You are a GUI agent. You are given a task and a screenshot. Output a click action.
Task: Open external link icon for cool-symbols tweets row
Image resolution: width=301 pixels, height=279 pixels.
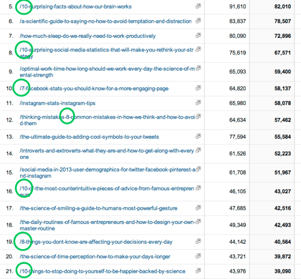coord(198,136)
